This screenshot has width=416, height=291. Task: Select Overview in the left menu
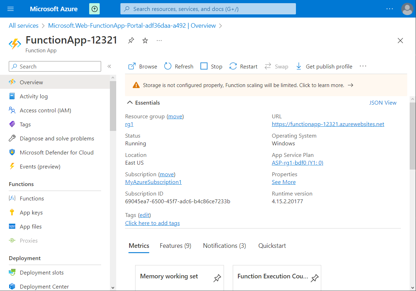[55, 82]
